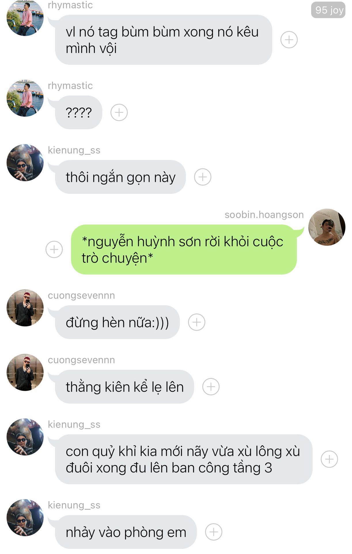Add reaction to 'thôi ngắn gọn này' message
Screen dimensions: 352x554
point(203,177)
